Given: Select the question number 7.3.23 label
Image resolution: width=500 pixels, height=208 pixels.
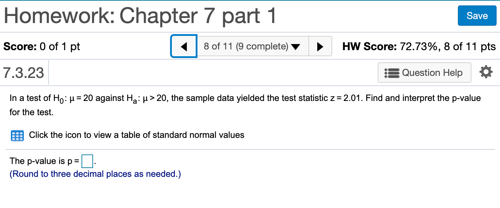Looking at the screenshot, I should (x=24, y=72).
